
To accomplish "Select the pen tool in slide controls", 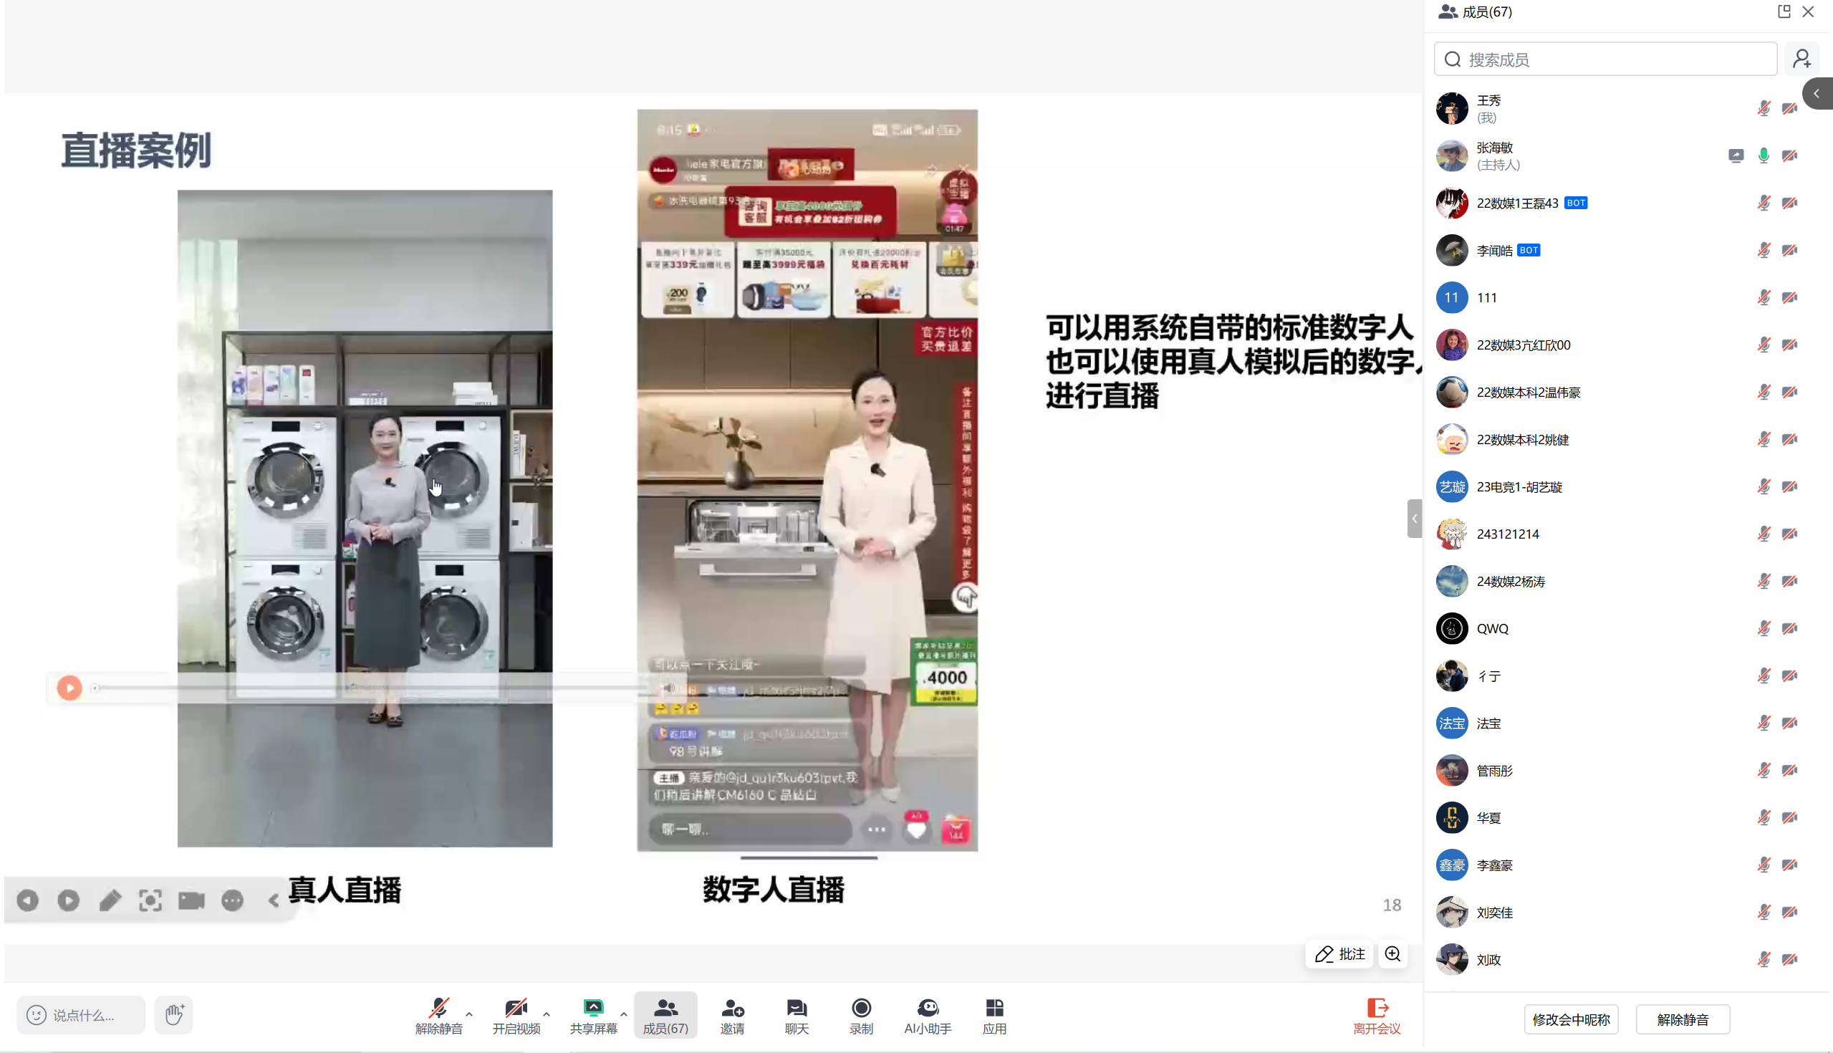I will point(110,900).
